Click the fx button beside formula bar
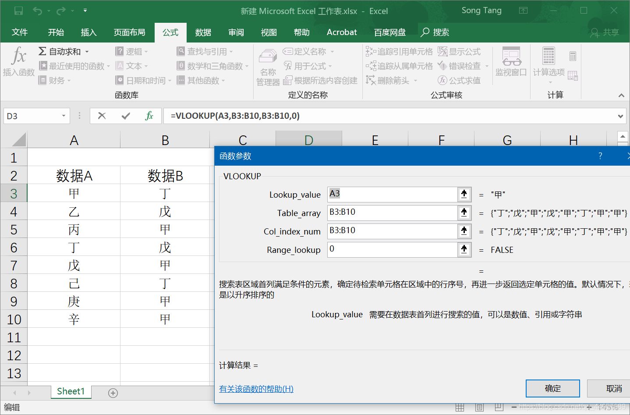Image resolution: width=630 pixels, height=415 pixels. coord(149,116)
